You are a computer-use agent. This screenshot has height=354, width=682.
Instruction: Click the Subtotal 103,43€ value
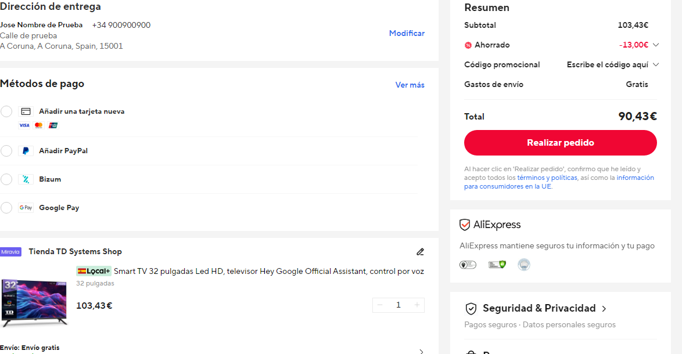[633, 25]
